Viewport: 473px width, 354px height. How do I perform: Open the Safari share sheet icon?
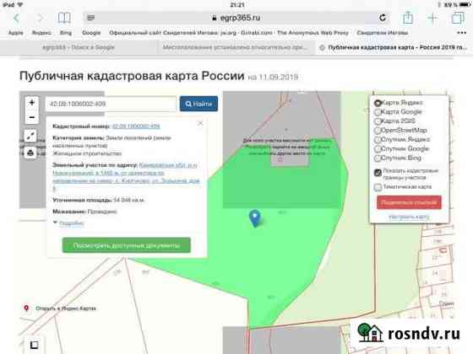408,18
